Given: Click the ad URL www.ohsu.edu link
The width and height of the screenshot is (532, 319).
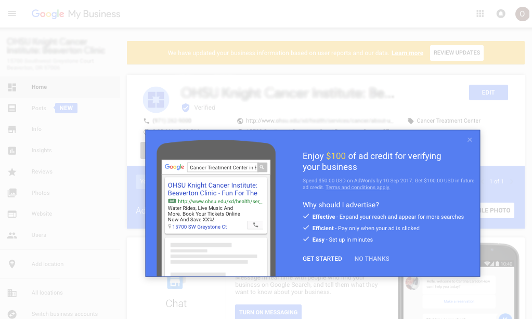Looking at the screenshot, I should tap(220, 202).
